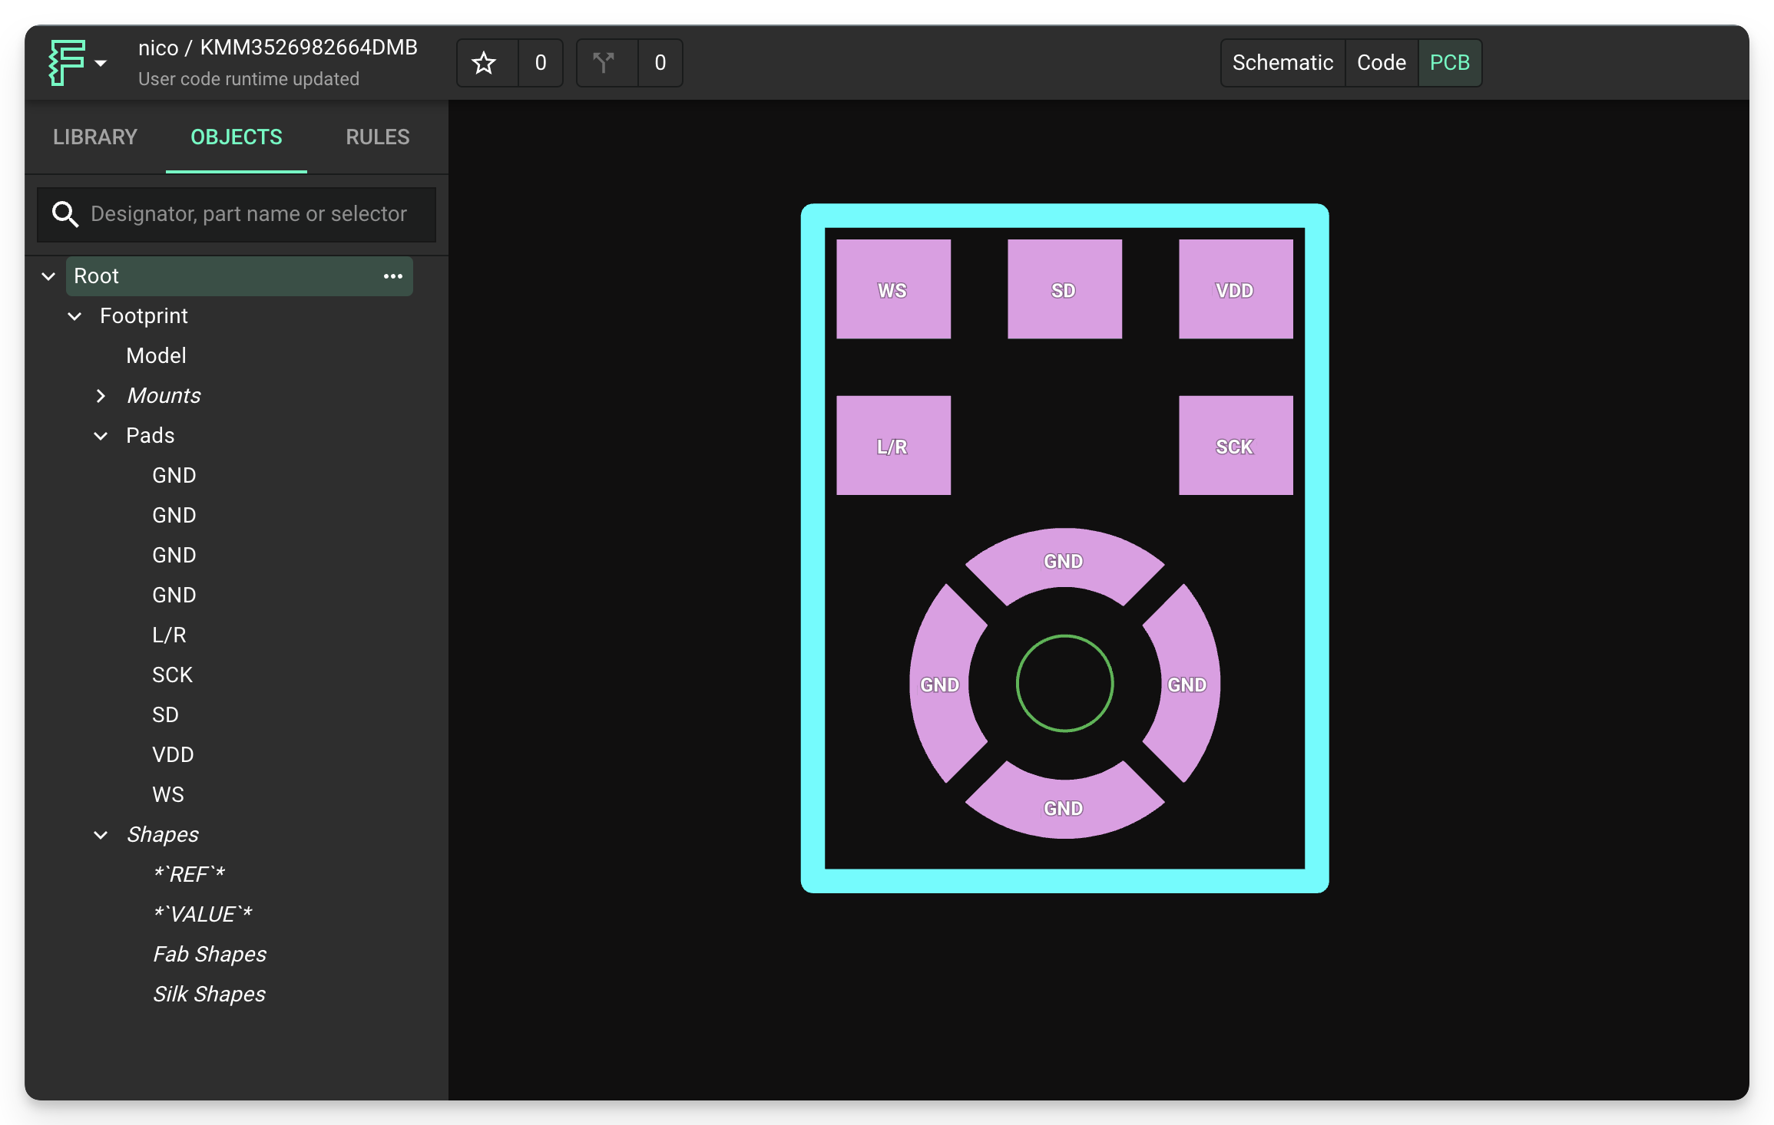Collapse the Footprint tree node
The height and width of the screenshot is (1125, 1774).
click(x=74, y=315)
